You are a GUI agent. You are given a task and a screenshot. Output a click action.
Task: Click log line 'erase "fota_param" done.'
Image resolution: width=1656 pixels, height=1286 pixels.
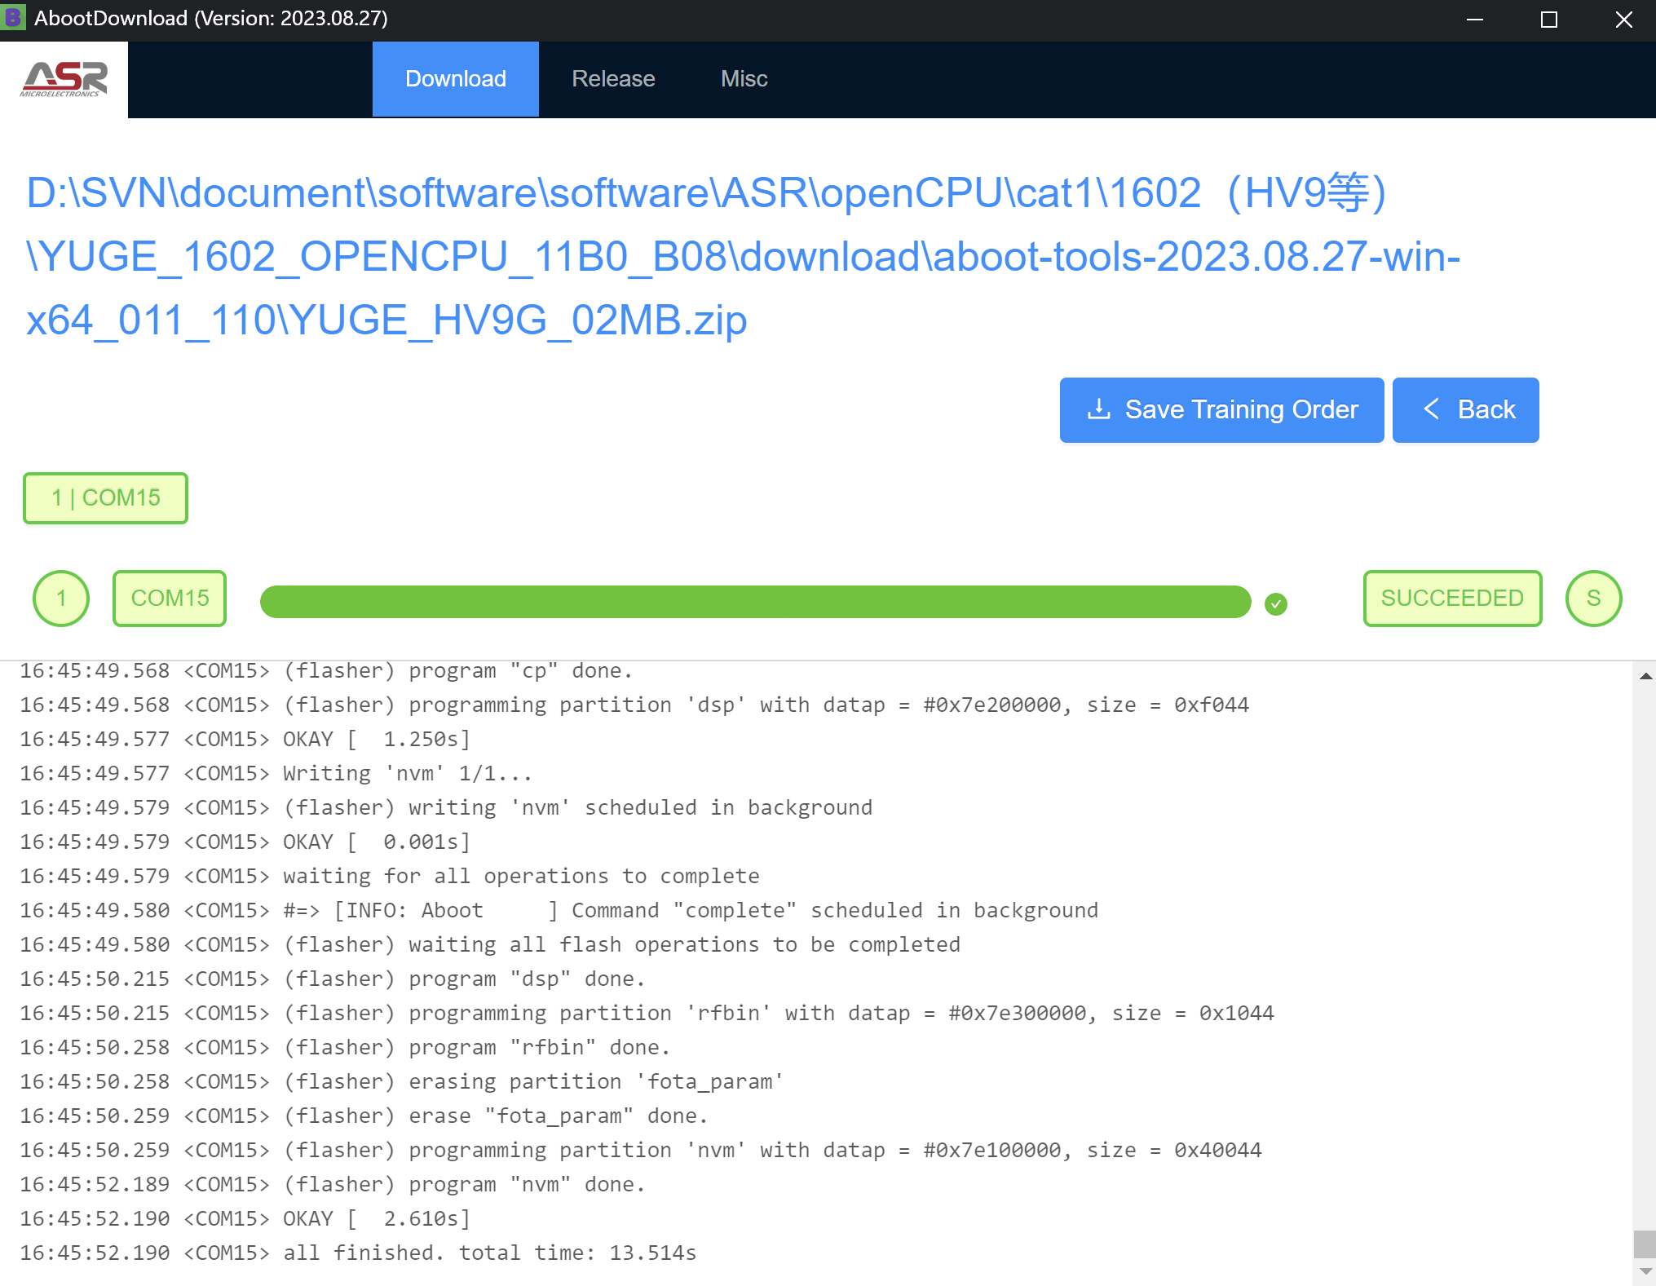pyautogui.click(x=364, y=1116)
